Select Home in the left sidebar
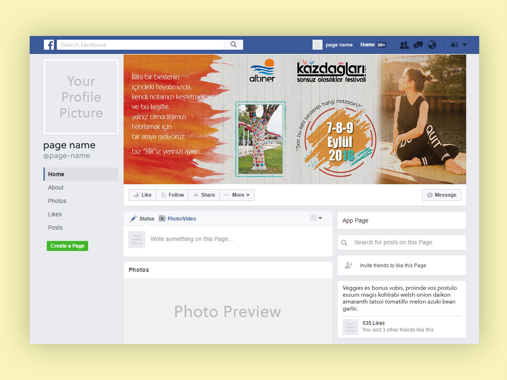Viewport: 507px width, 380px height. [x=81, y=174]
